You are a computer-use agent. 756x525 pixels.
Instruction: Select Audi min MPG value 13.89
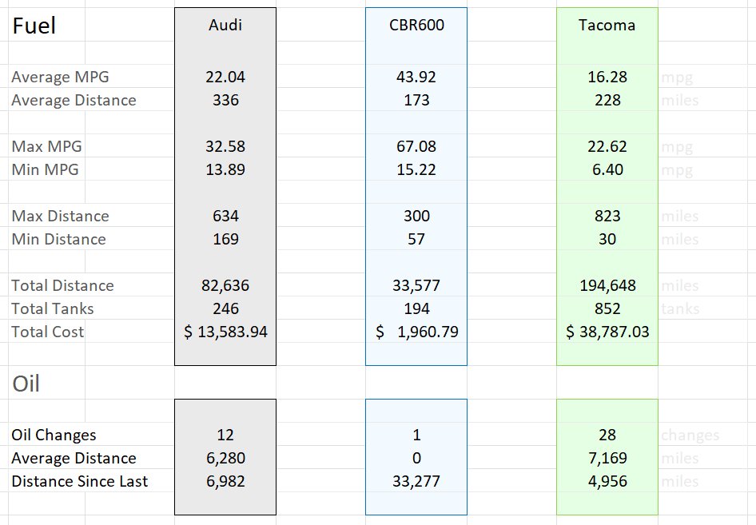(225, 169)
